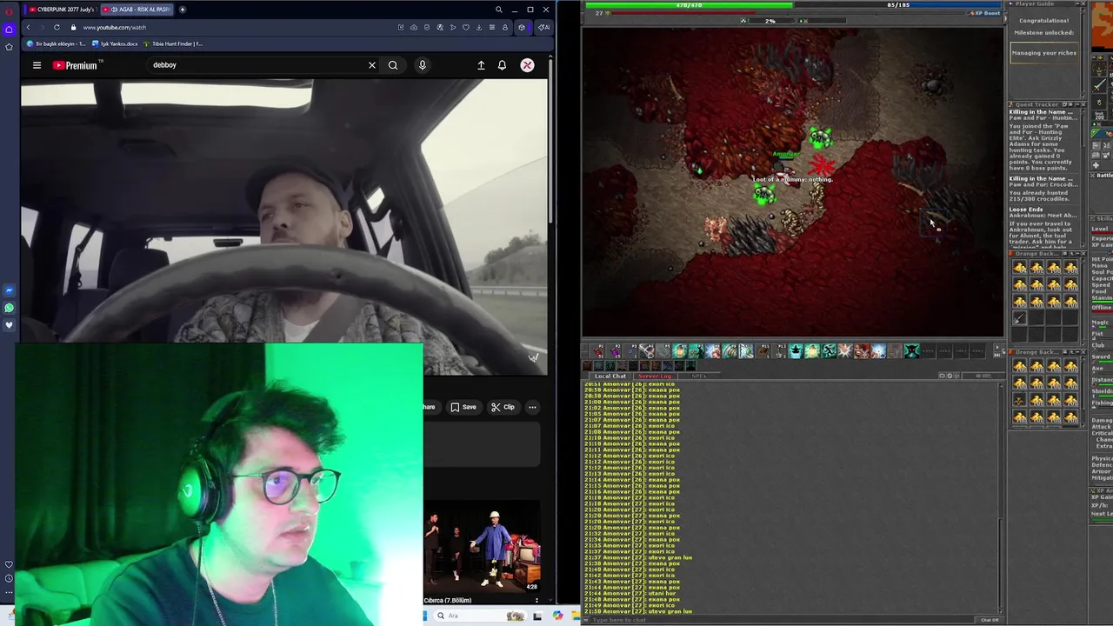
Task: Open YouTube create upload button
Action: (481, 65)
